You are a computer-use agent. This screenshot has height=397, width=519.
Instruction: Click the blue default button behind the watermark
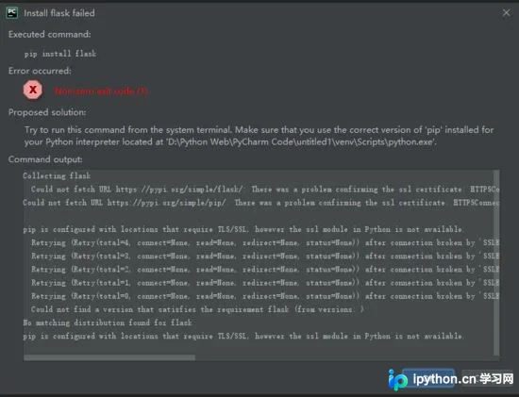click(x=428, y=379)
